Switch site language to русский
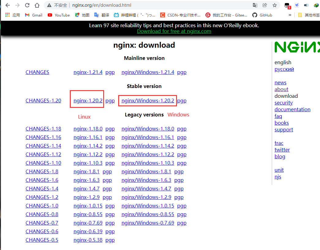Image resolution: width=320 pixels, height=250 pixels. [x=284, y=69]
